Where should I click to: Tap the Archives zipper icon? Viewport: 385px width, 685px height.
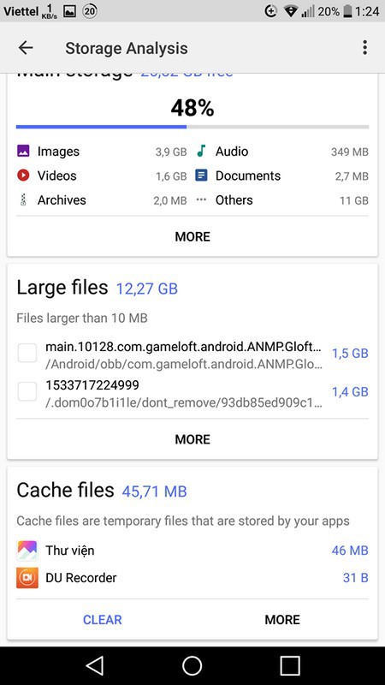tap(23, 200)
